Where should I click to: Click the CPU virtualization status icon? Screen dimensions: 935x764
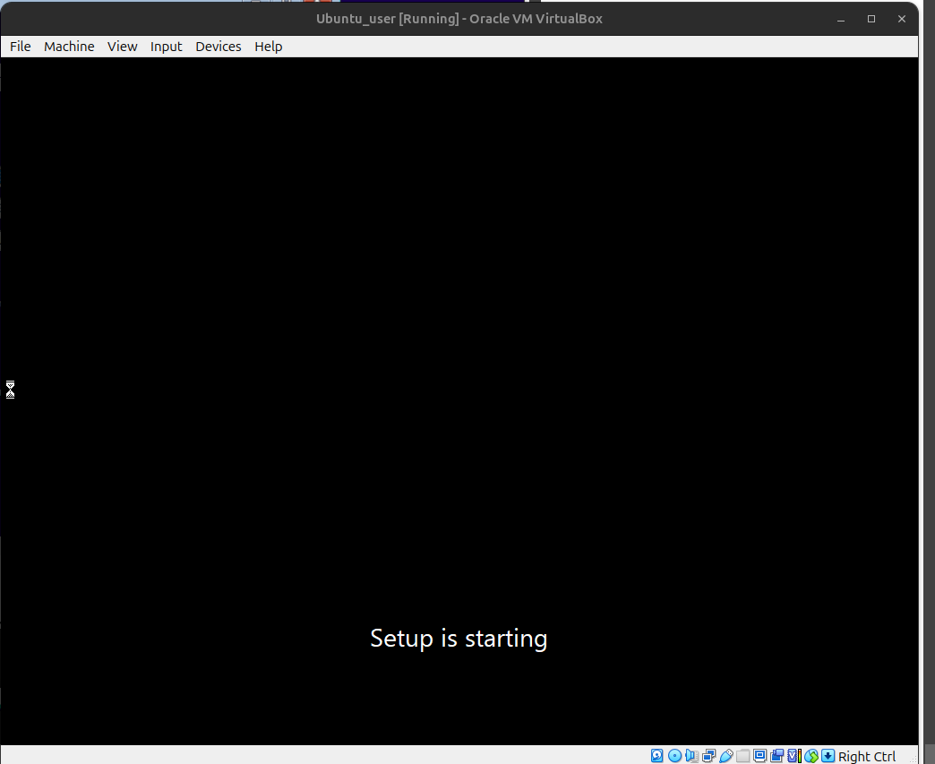794,756
